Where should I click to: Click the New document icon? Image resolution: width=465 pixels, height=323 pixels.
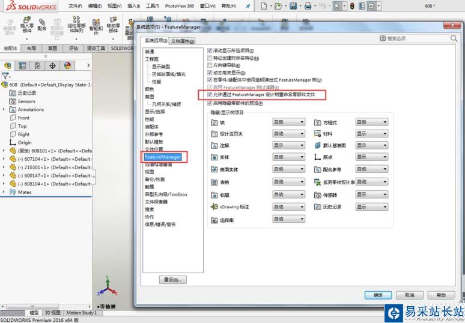tap(264, 6)
